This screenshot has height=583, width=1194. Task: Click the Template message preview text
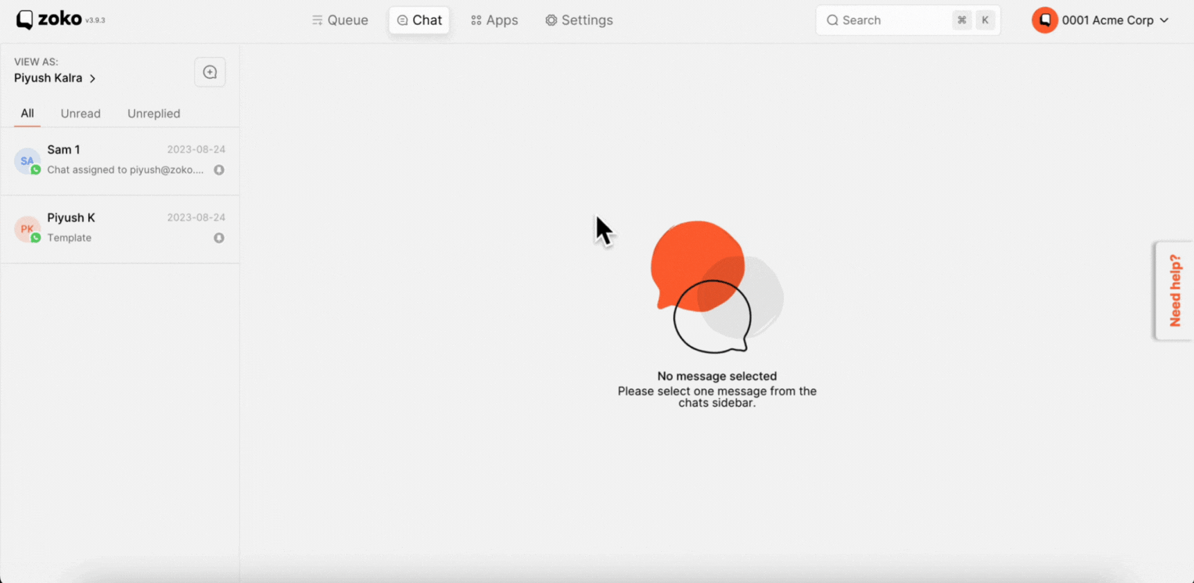tap(69, 238)
